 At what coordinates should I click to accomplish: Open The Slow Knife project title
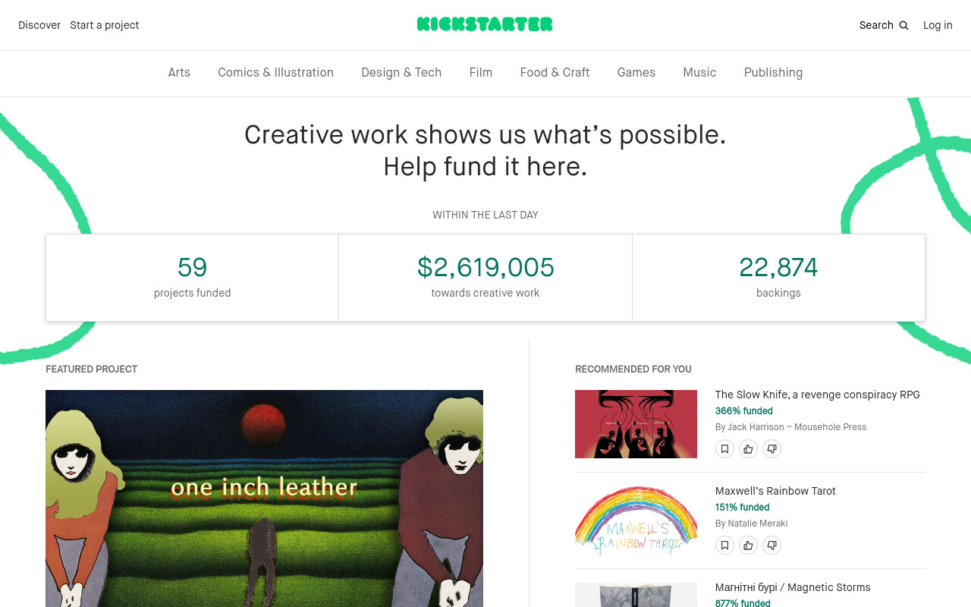click(817, 395)
